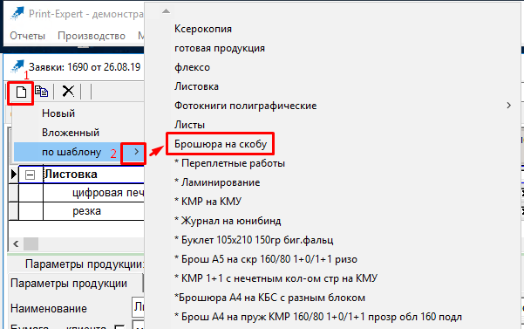
Task: Expand по шаблону submenu arrow
Action: [136, 152]
